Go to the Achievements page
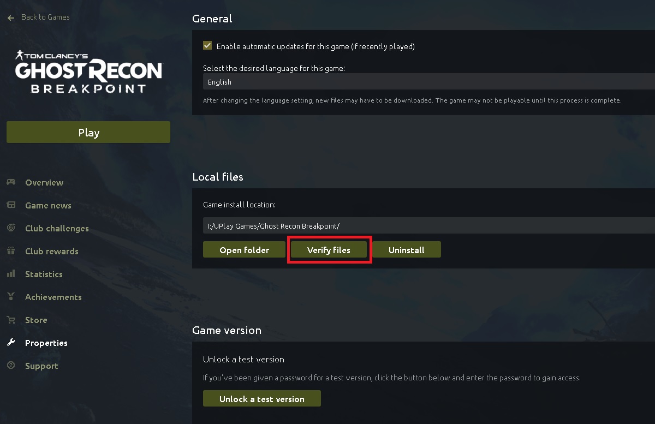This screenshot has width=655, height=424. (x=53, y=297)
